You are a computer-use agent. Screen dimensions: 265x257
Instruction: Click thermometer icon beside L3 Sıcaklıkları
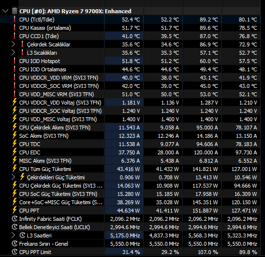click(22, 52)
